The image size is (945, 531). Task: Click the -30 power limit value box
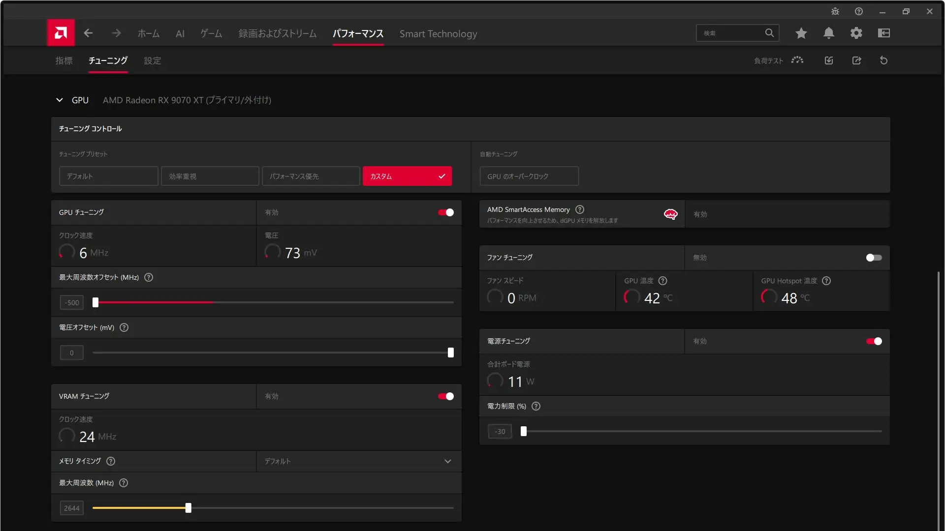(500, 431)
